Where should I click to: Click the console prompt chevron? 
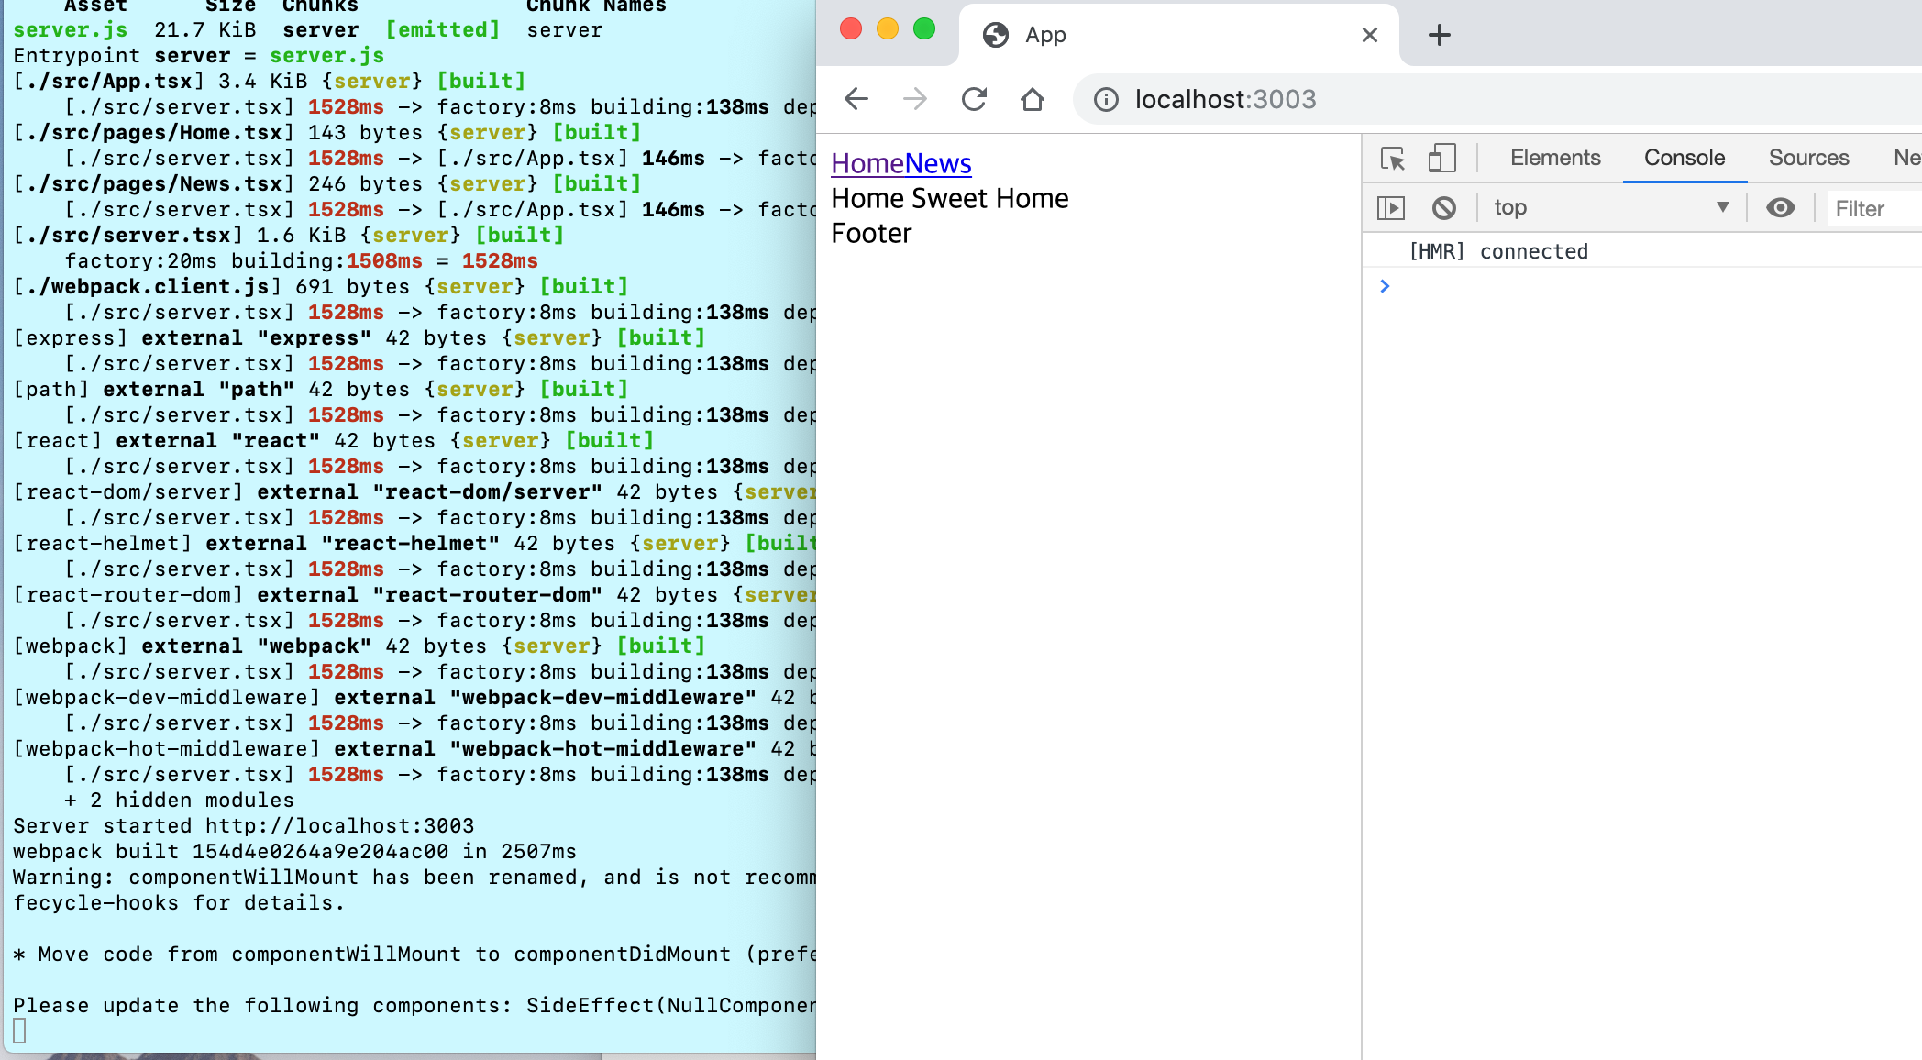click(1385, 286)
